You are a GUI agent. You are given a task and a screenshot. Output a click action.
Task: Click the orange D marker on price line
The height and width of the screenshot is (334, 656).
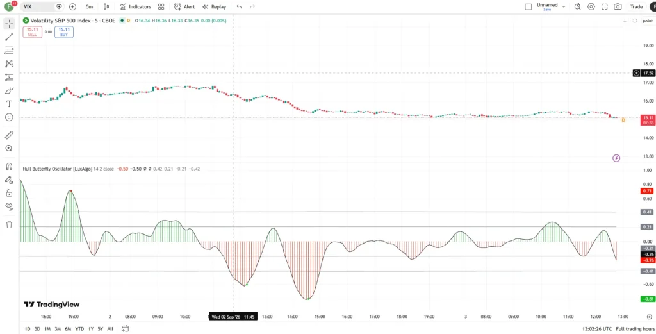tap(623, 120)
